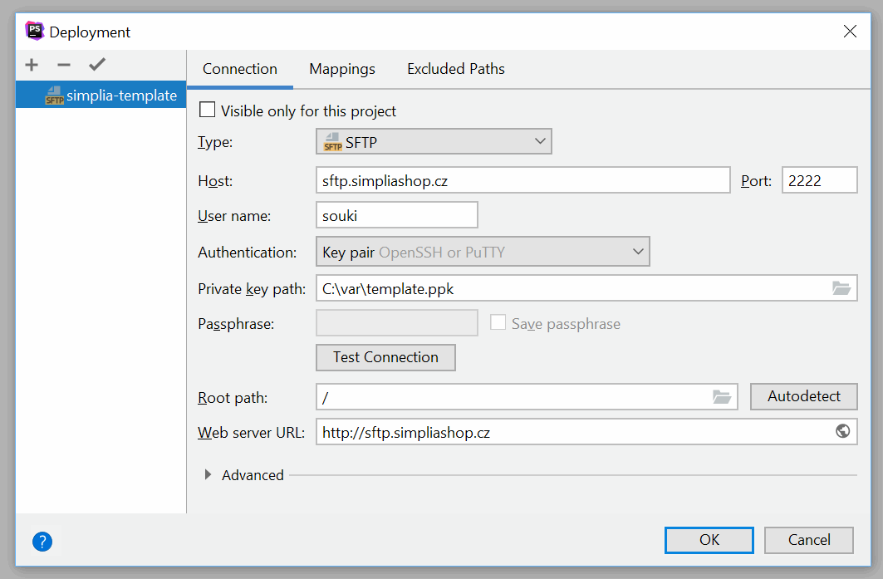
Task: Open the Authentication Key pair dropdown
Action: tap(483, 252)
